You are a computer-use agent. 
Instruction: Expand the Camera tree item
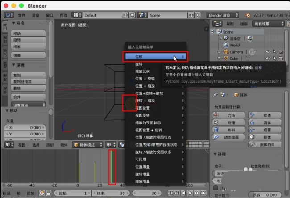tap(219, 52)
